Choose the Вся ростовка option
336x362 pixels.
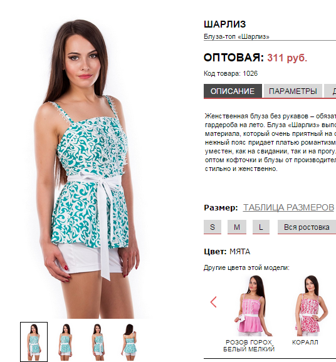click(x=307, y=227)
